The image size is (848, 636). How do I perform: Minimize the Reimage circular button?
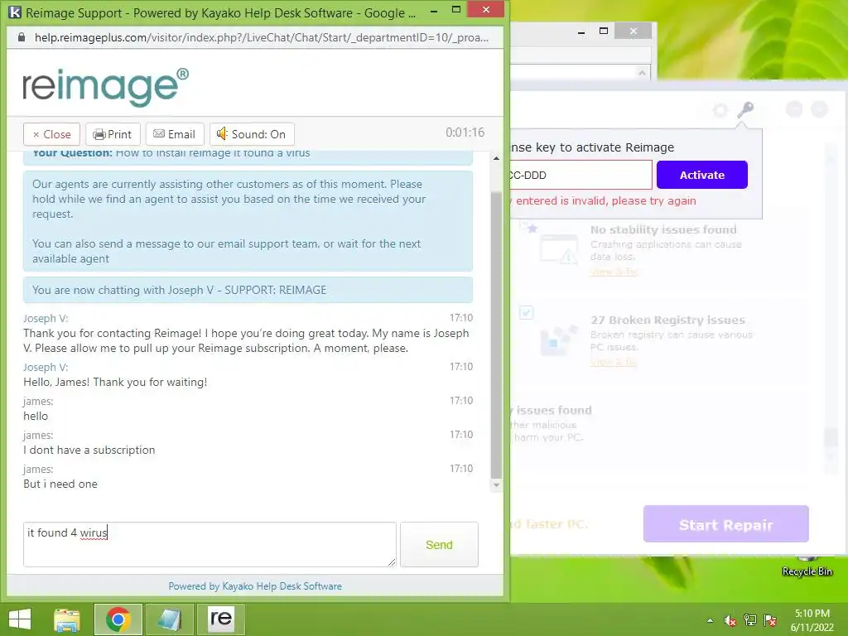tap(794, 109)
